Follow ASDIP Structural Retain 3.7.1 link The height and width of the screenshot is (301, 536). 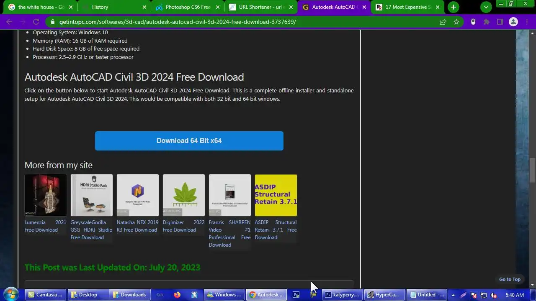[276, 230]
